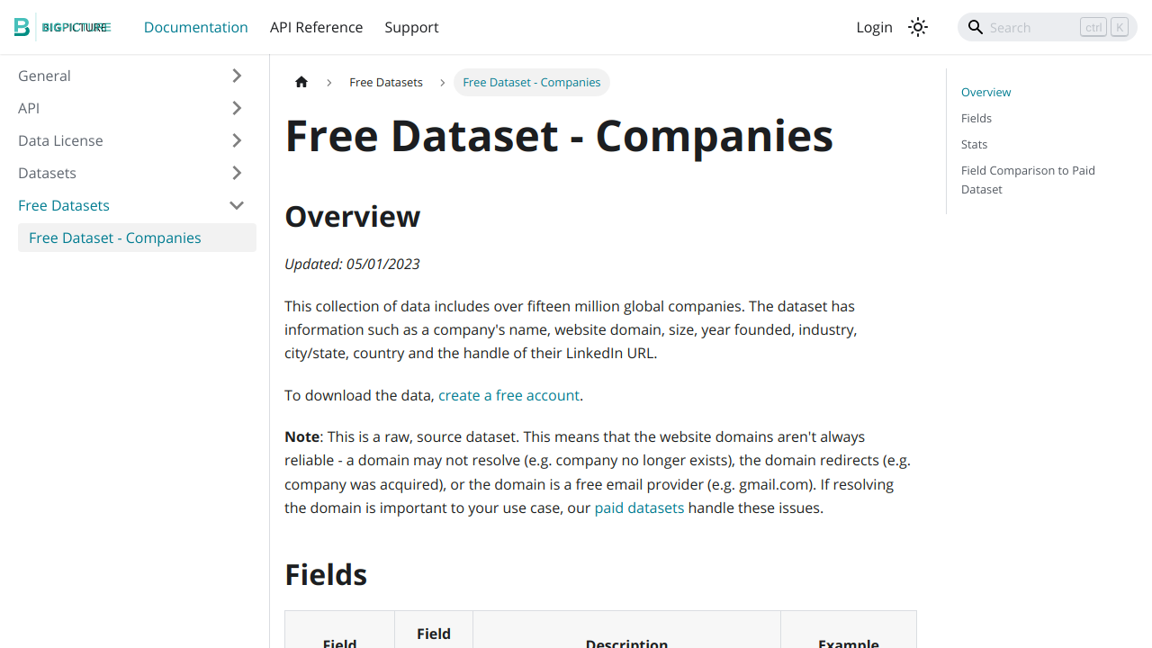Follow the 'create a free account' link
The height and width of the screenshot is (648, 1152).
[x=508, y=395]
